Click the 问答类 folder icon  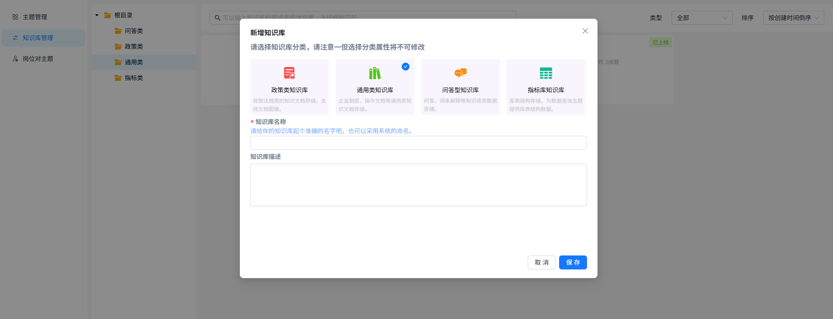[118, 31]
